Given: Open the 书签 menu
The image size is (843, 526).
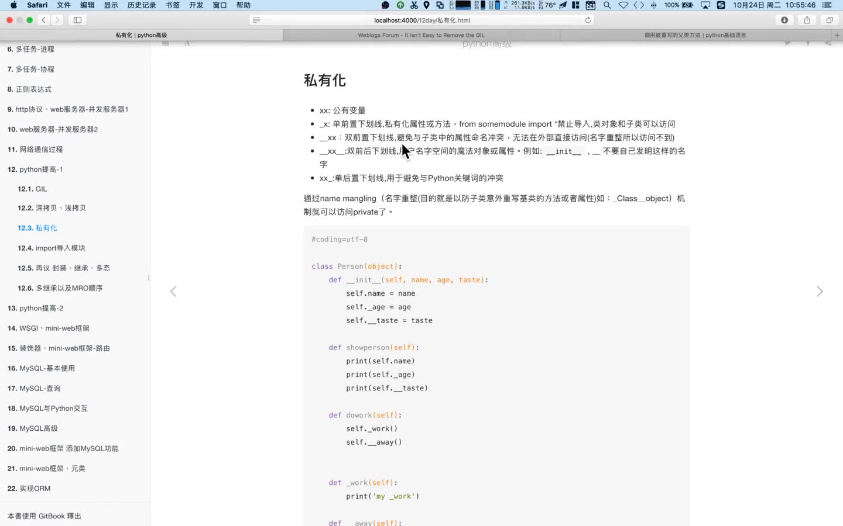Looking at the screenshot, I should pyautogui.click(x=173, y=5).
